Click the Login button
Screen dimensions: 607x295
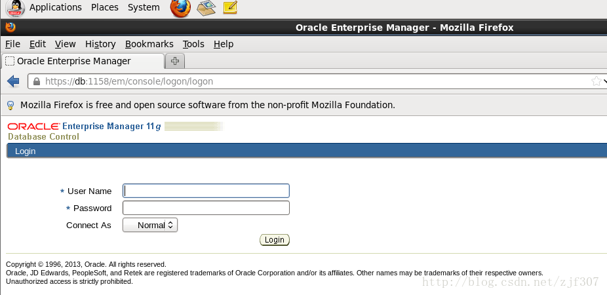[x=275, y=240]
